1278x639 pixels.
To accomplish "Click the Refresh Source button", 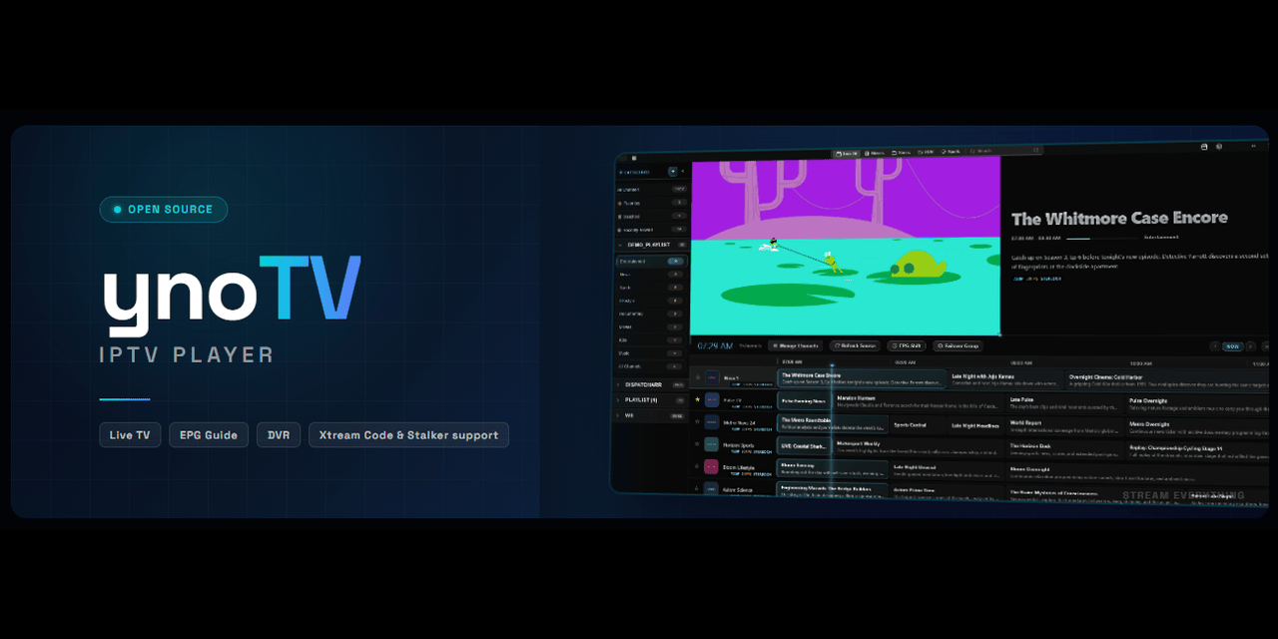I will click(856, 345).
